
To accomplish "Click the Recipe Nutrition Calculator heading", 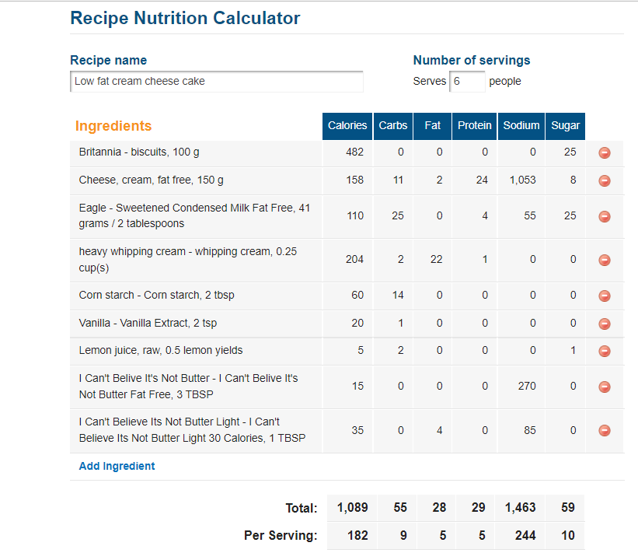I will pos(185,19).
